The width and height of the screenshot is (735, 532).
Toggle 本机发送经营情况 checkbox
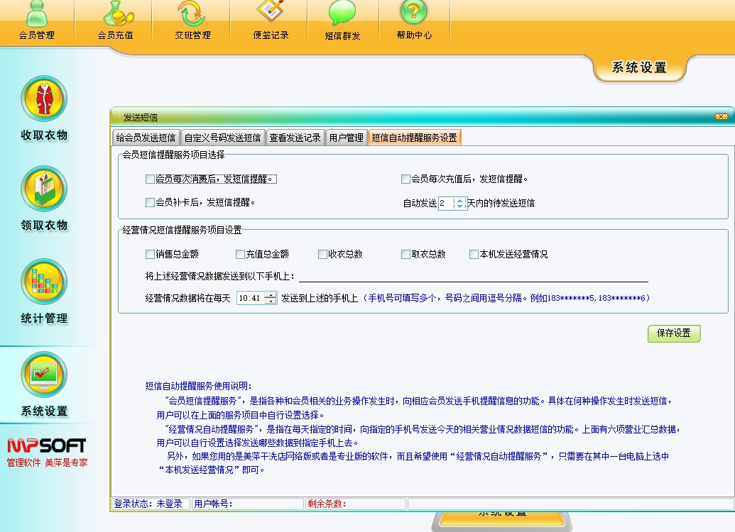(x=474, y=254)
